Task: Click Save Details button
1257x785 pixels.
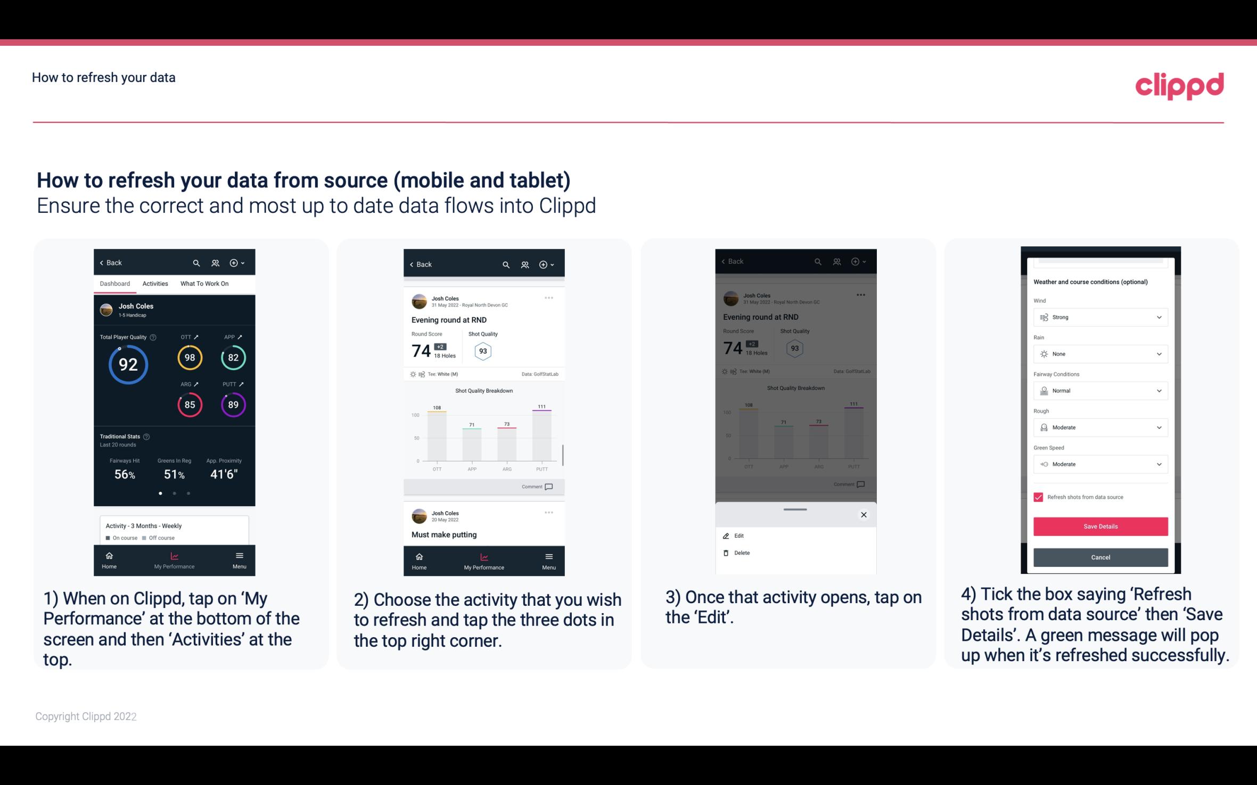Action: pos(1100,527)
